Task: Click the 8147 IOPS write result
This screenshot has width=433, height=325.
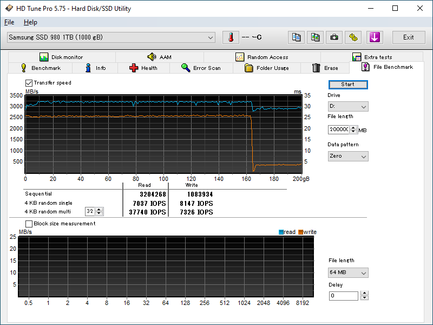Action: (196, 204)
